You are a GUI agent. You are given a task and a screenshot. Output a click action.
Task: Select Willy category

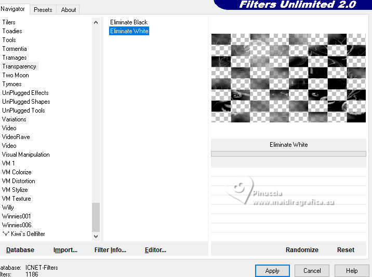point(8,207)
